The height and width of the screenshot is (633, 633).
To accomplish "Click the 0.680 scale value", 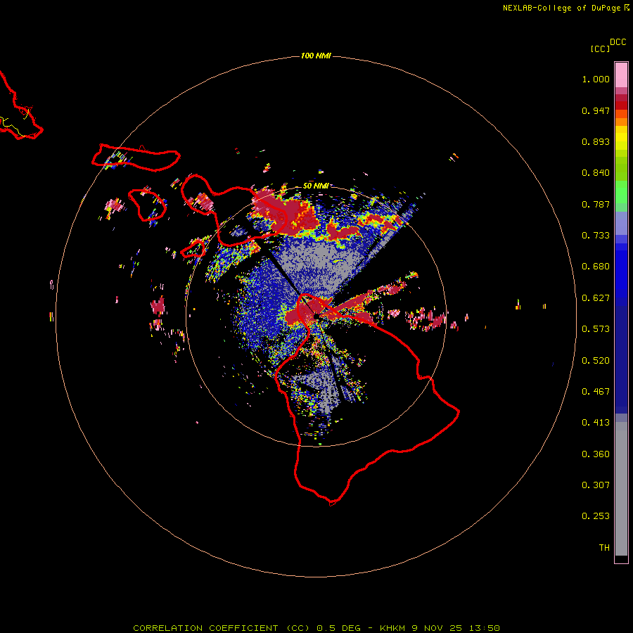I will [x=596, y=267].
